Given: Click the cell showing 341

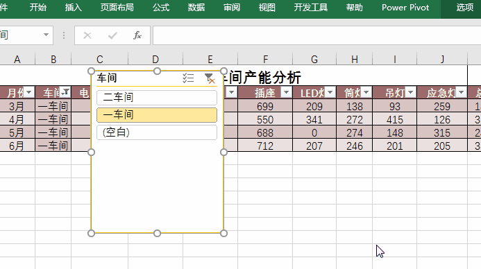Looking at the screenshot, I should (x=314, y=119).
